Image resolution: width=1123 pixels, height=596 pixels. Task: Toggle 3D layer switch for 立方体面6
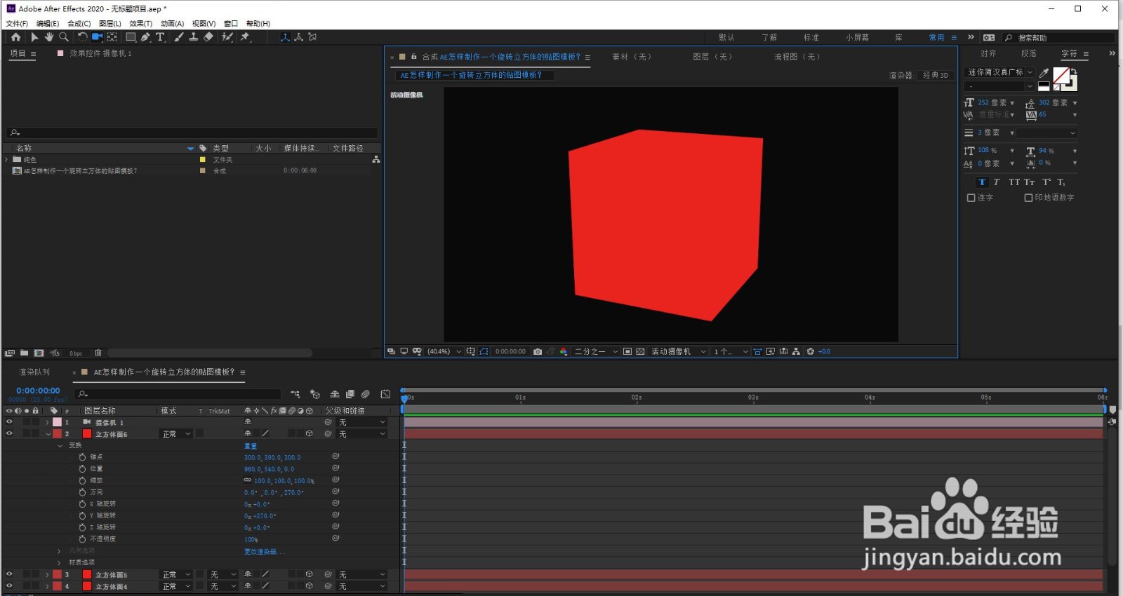(x=309, y=434)
